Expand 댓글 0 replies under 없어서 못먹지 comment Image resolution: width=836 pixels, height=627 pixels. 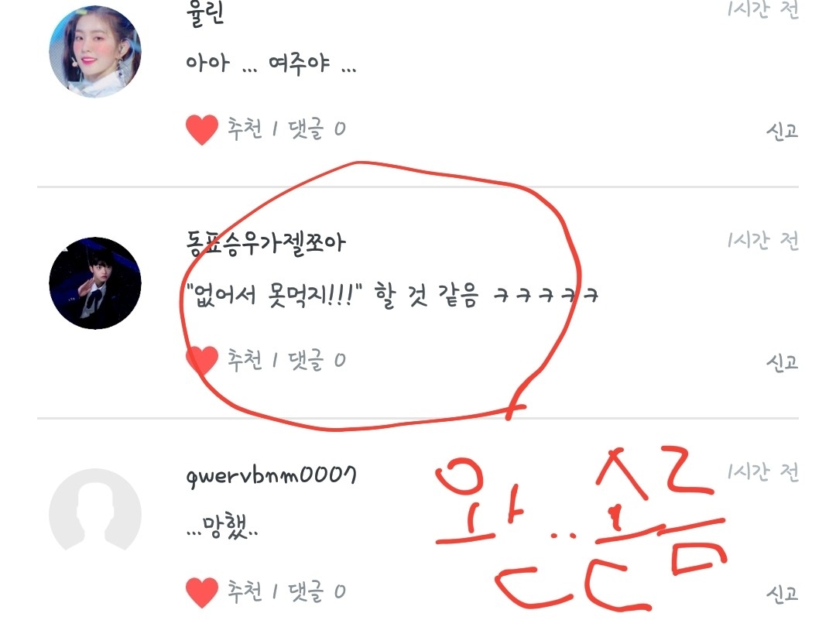(x=317, y=360)
